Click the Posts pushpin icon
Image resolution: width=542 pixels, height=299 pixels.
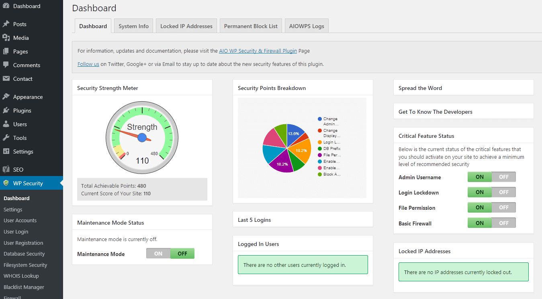coord(7,24)
